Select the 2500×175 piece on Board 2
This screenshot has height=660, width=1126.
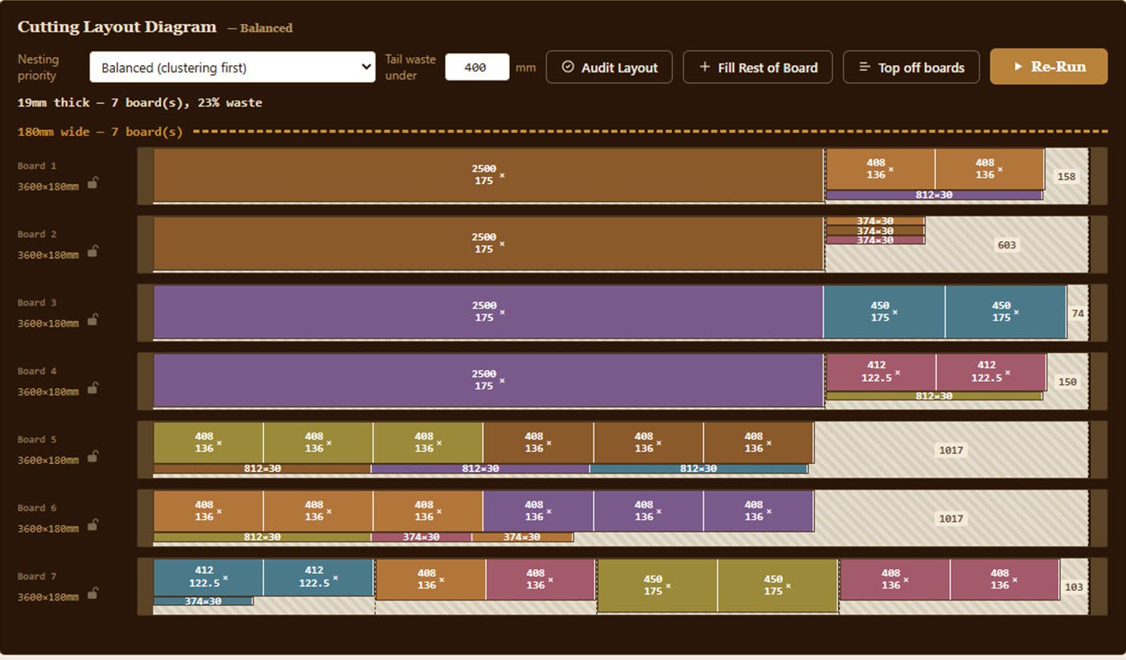[488, 244]
